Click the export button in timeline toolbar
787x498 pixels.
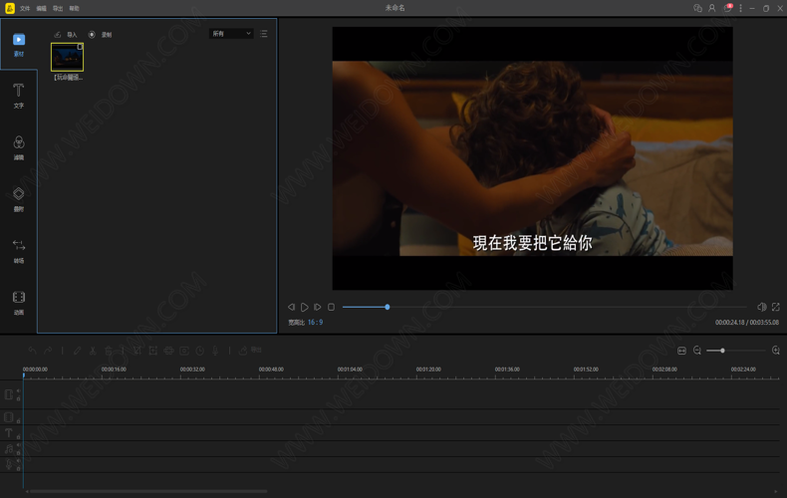tap(249, 351)
